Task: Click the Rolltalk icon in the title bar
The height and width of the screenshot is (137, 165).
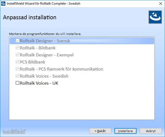Action: click(3, 4)
